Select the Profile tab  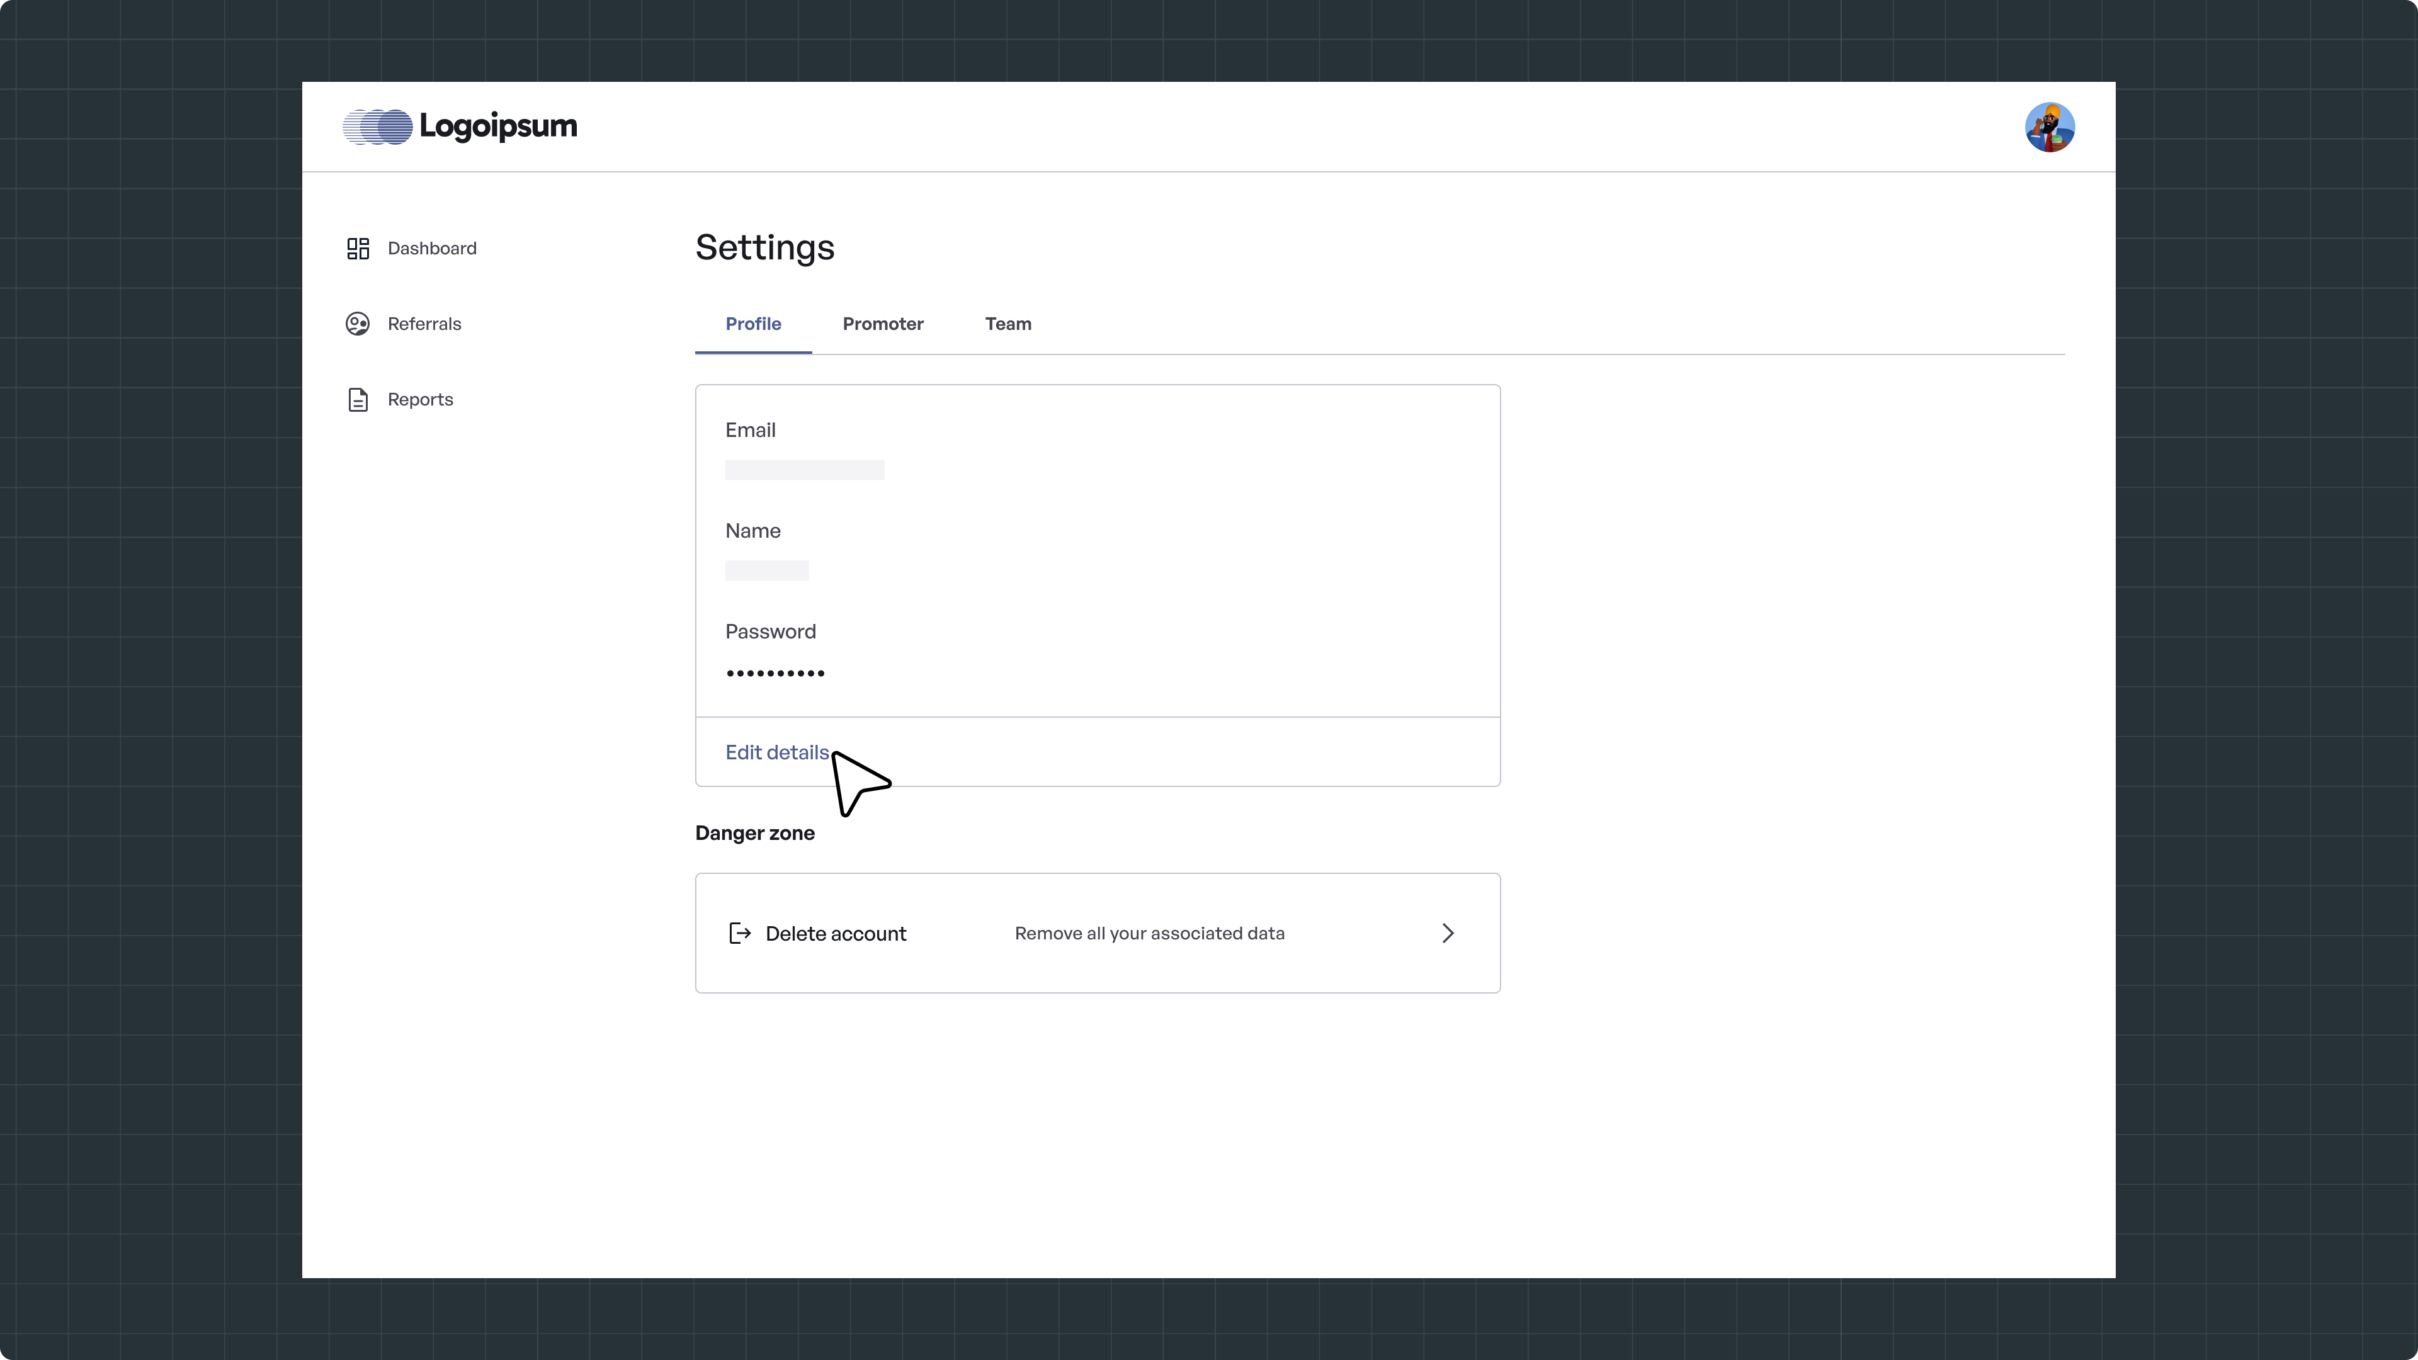pos(753,324)
